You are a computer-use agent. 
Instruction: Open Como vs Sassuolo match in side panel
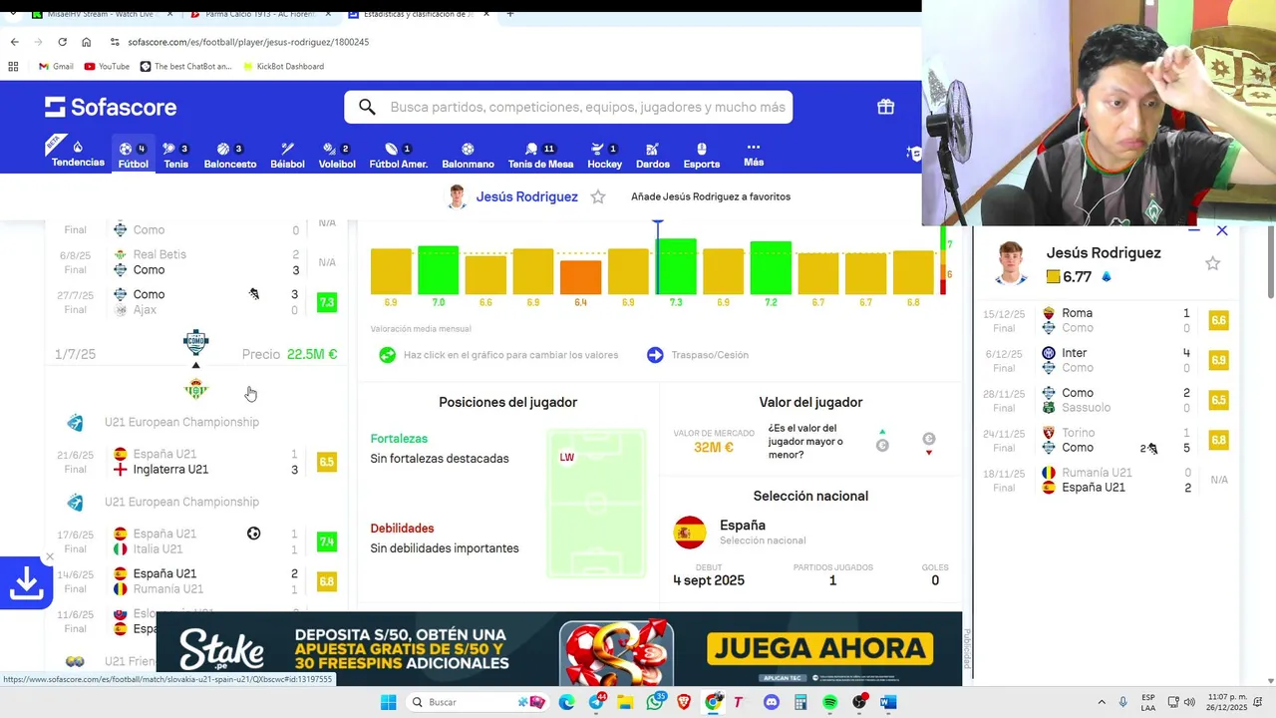[1105, 400]
